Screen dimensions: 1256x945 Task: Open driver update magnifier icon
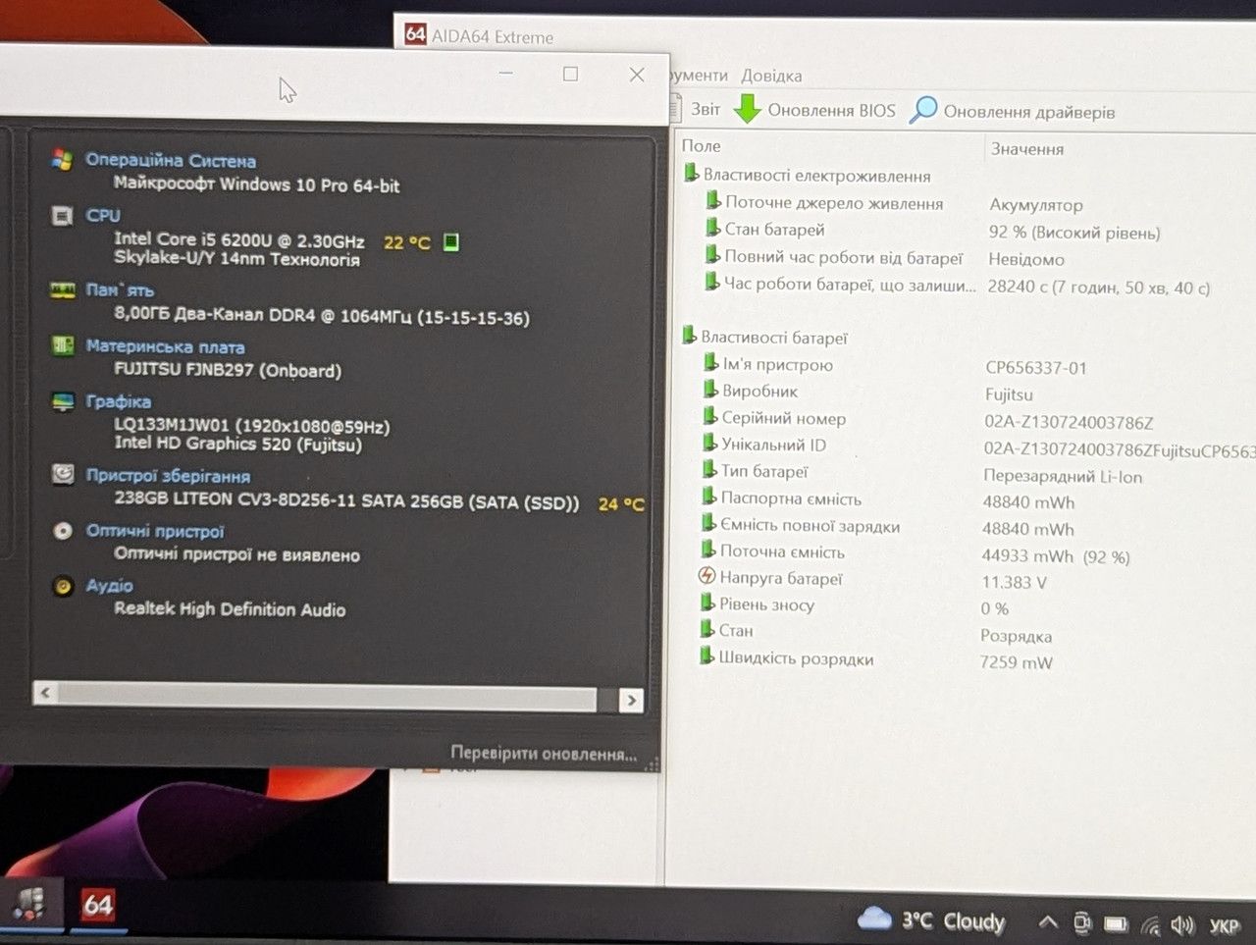click(x=922, y=110)
